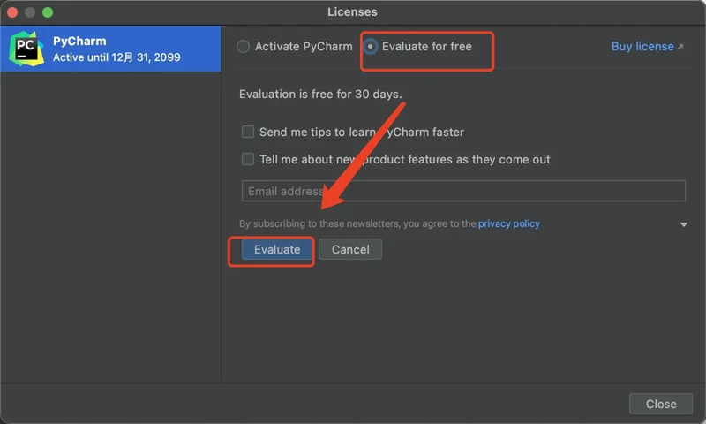Click the green zoom window button
706x424 pixels.
point(48,12)
